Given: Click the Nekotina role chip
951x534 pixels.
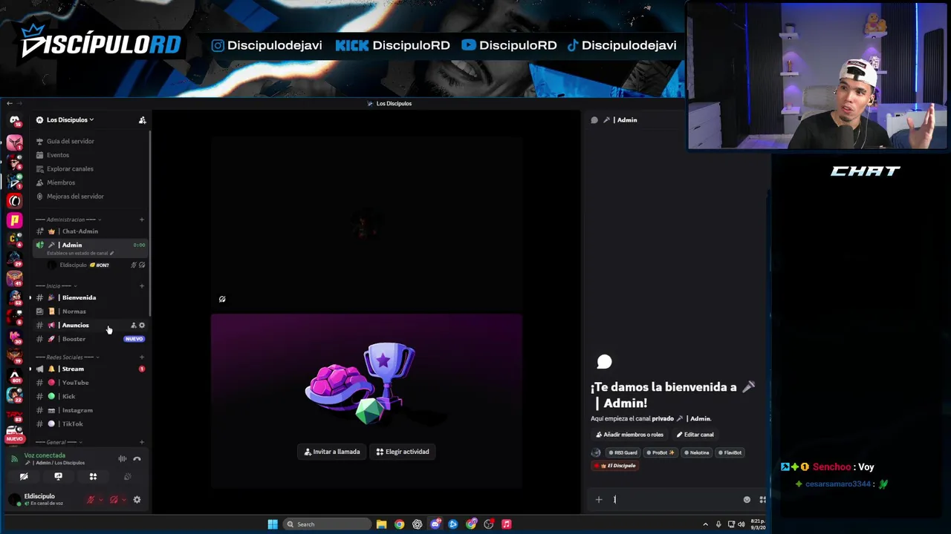Looking at the screenshot, I should tap(697, 452).
